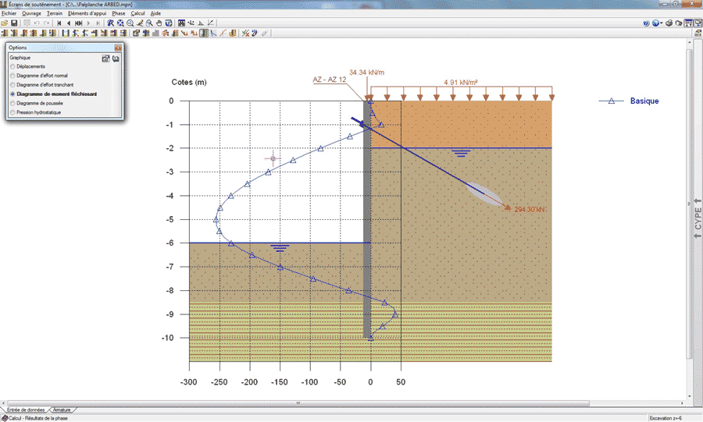Click the Cotes (m) axis title
The height and width of the screenshot is (422, 703).
(189, 83)
